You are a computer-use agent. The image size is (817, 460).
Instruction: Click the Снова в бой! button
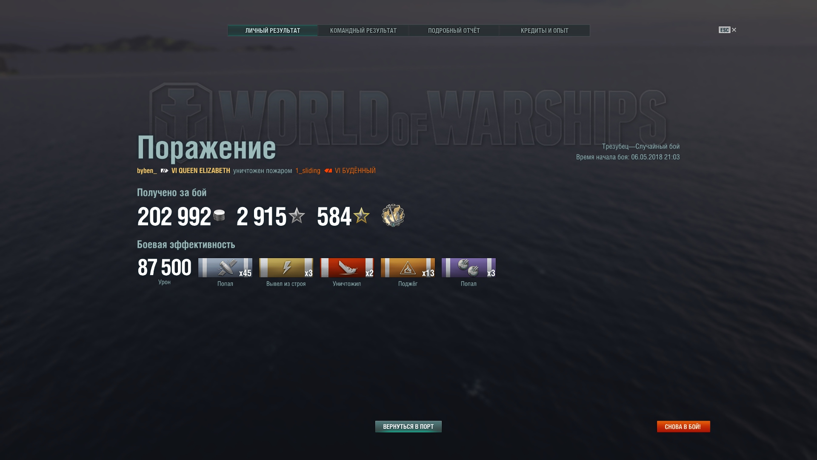tap(683, 426)
